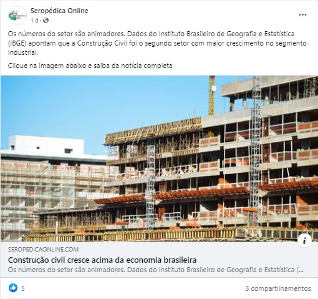Click the blue thumbs-up reaction icon
The image size is (318, 299).
[13, 288]
